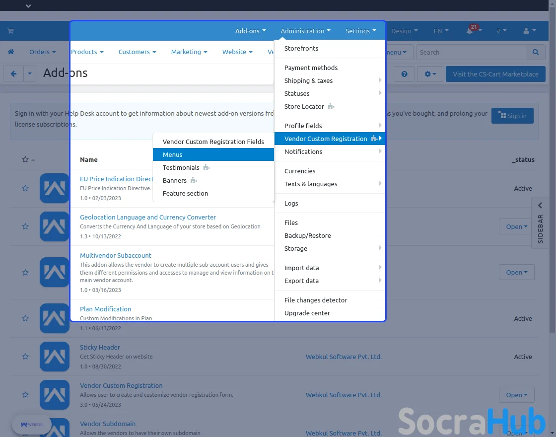Open the Orders dropdown menu

tap(43, 52)
